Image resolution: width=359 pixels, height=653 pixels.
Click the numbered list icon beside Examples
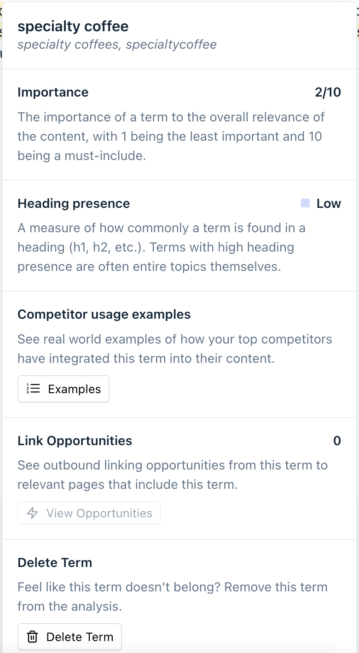pos(33,389)
